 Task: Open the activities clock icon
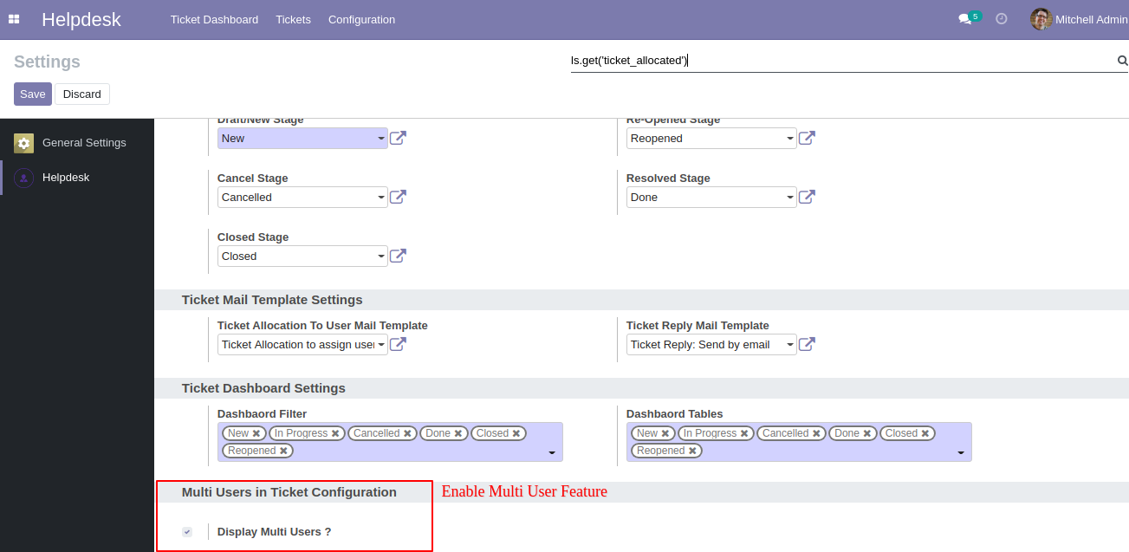pos(1002,19)
